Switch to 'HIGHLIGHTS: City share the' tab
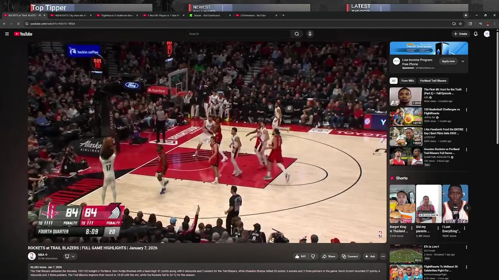499x280 pixels. coord(70,16)
